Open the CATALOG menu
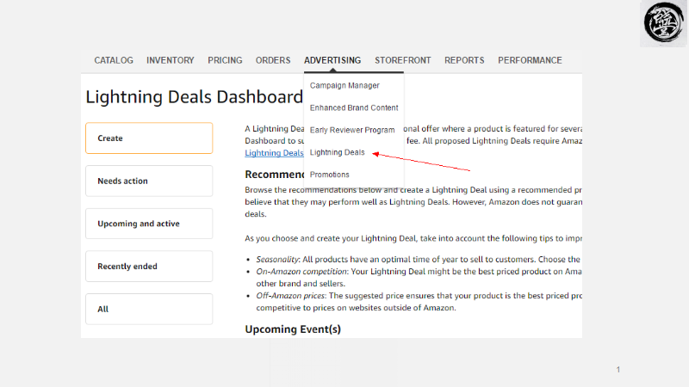 coord(114,60)
